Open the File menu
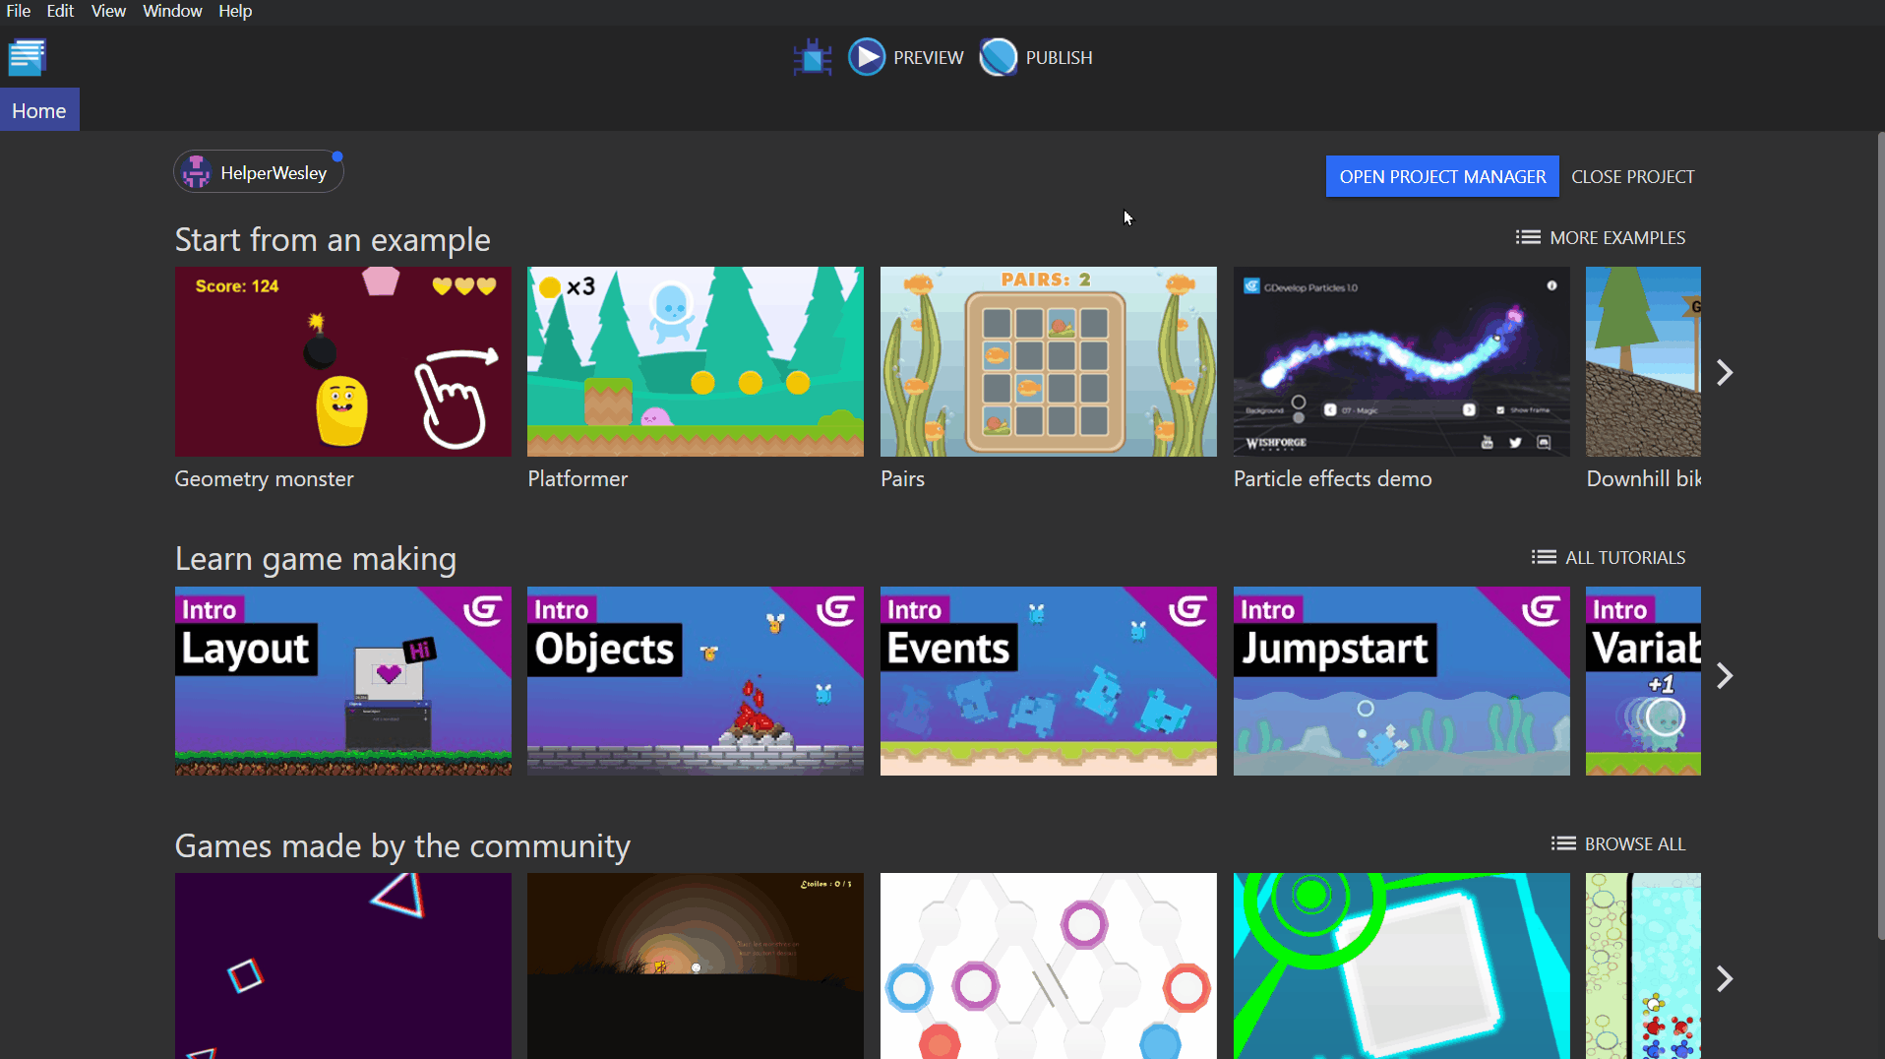 click(18, 11)
